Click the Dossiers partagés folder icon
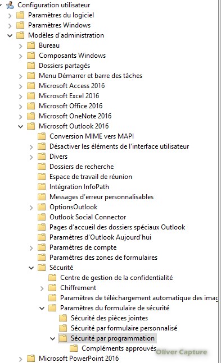 [31, 66]
